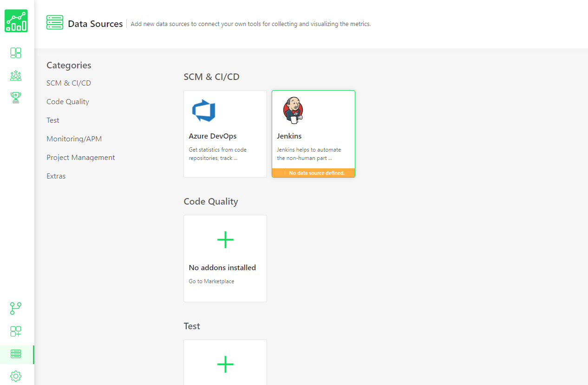Click the Test section heading

tap(192, 326)
